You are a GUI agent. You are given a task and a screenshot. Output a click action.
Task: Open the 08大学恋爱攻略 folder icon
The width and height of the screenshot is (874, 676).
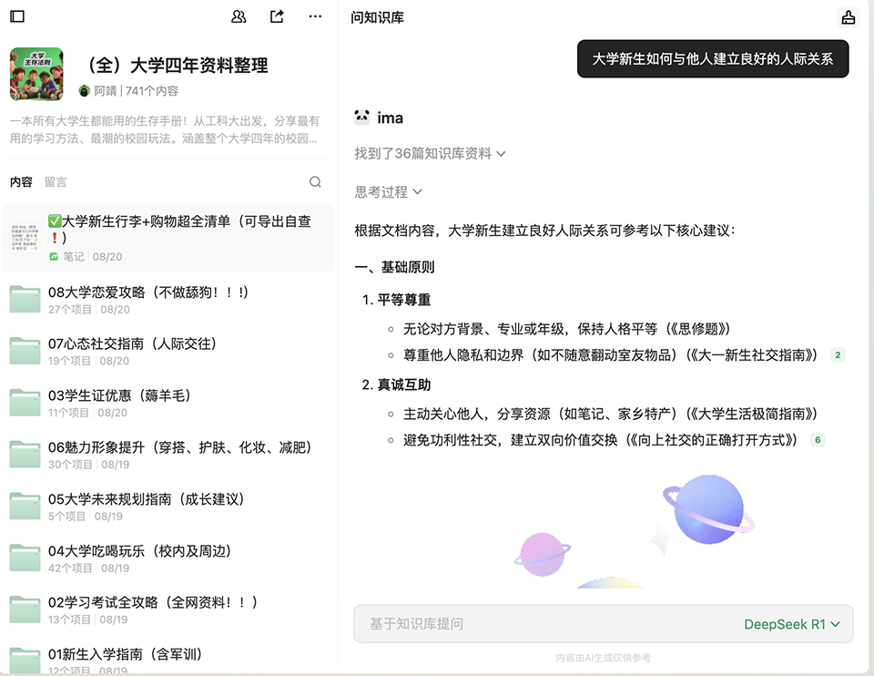[x=25, y=300]
